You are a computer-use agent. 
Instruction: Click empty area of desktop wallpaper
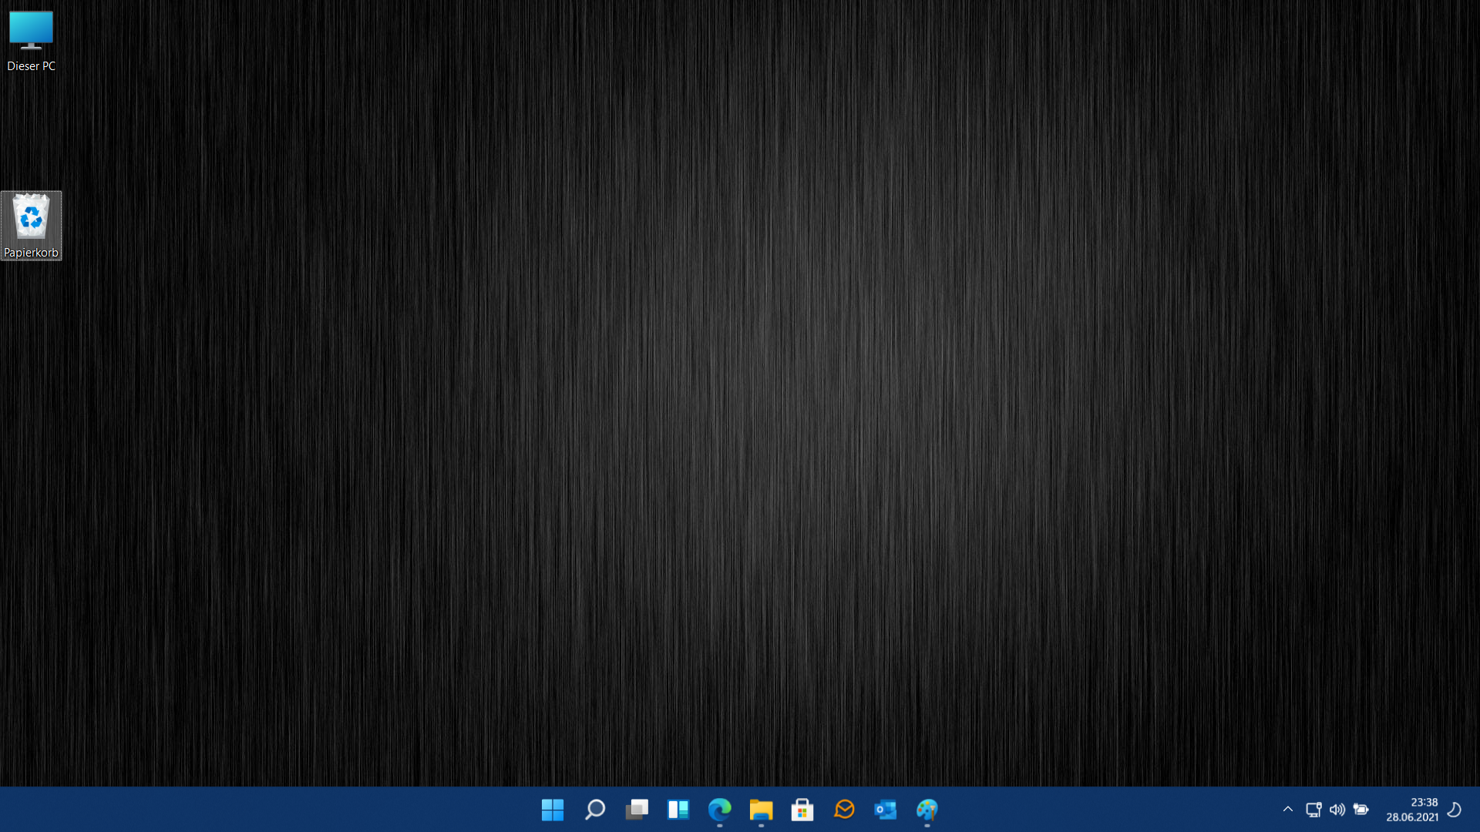[740, 385]
